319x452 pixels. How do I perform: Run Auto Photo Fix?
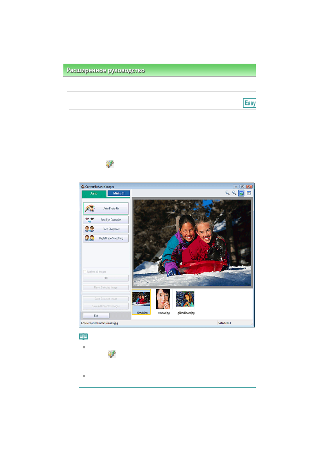(x=106, y=209)
